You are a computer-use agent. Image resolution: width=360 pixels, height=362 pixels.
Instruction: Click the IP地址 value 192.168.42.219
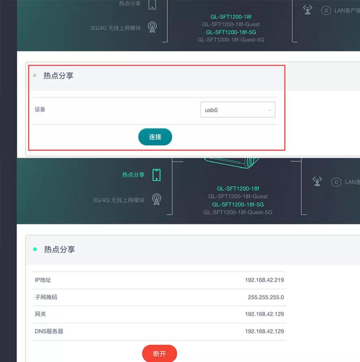coord(264,280)
